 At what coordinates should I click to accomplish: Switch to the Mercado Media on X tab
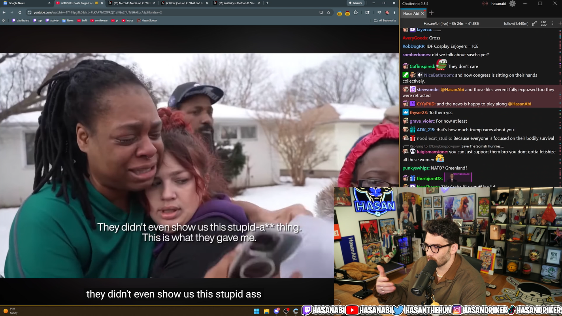pyautogui.click(x=132, y=3)
